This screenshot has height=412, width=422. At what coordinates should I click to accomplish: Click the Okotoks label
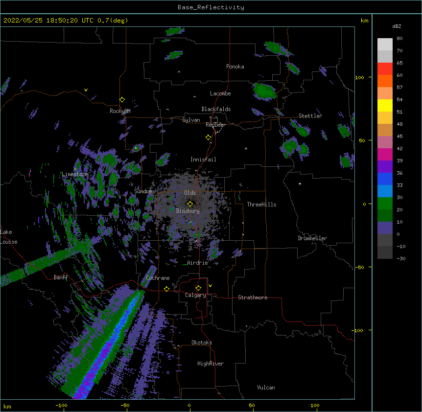pos(202,343)
